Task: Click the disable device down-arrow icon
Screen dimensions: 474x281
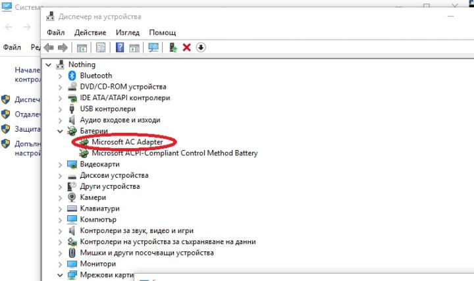Action: (x=201, y=47)
